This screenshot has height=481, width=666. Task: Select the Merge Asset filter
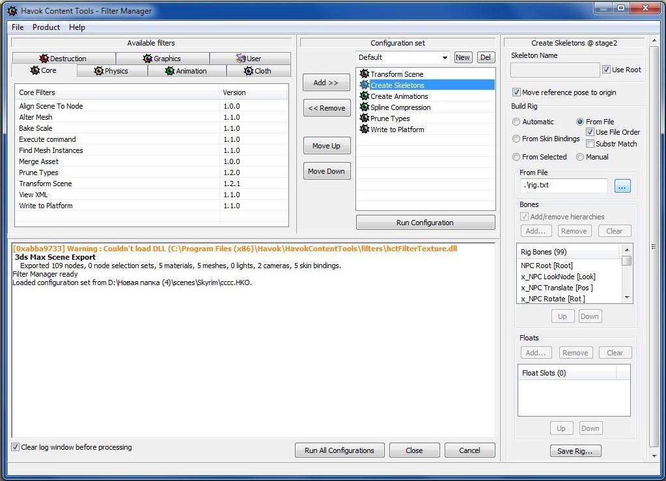point(151,161)
